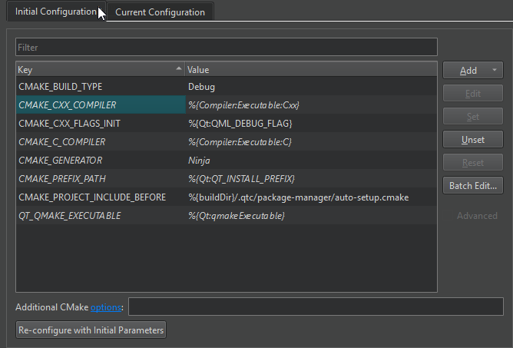Select the CMAKE_CXX_FLAGS_INIT entry
The height and width of the screenshot is (348, 513).
69,124
